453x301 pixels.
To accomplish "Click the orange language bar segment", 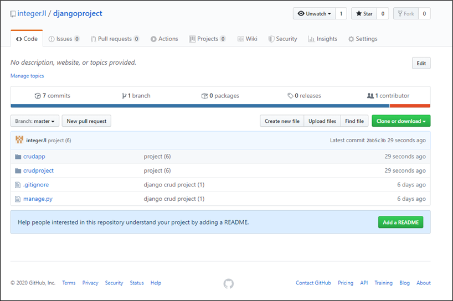I will click(410, 106).
